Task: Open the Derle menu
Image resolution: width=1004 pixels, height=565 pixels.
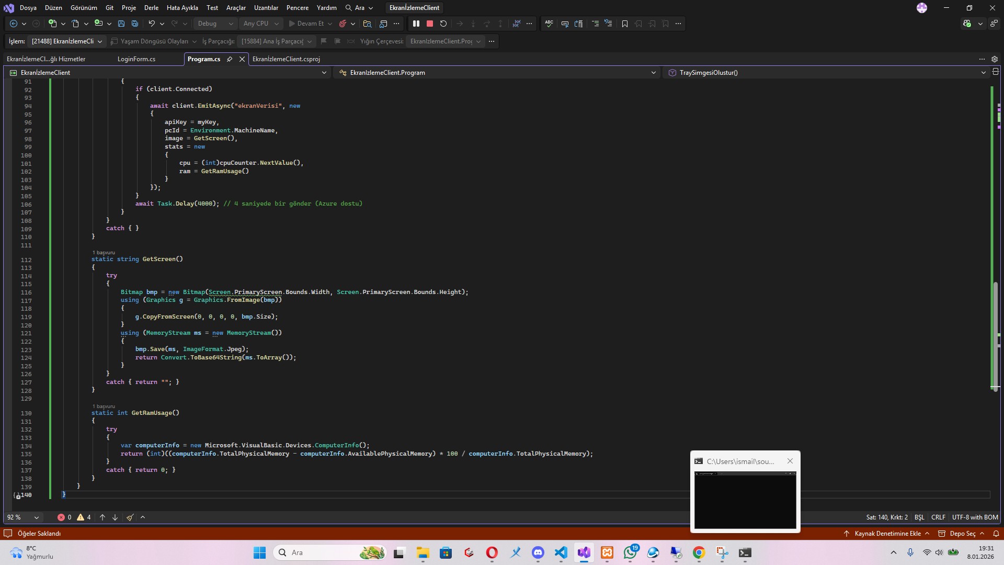Action: (151, 8)
